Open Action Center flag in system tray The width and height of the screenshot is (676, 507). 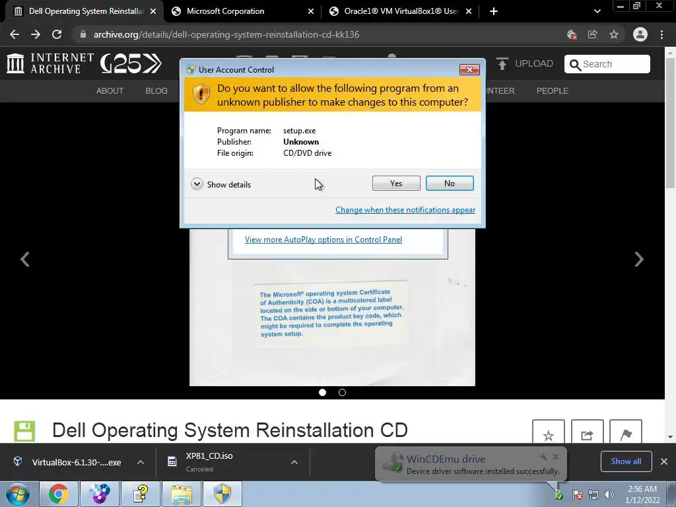578,494
